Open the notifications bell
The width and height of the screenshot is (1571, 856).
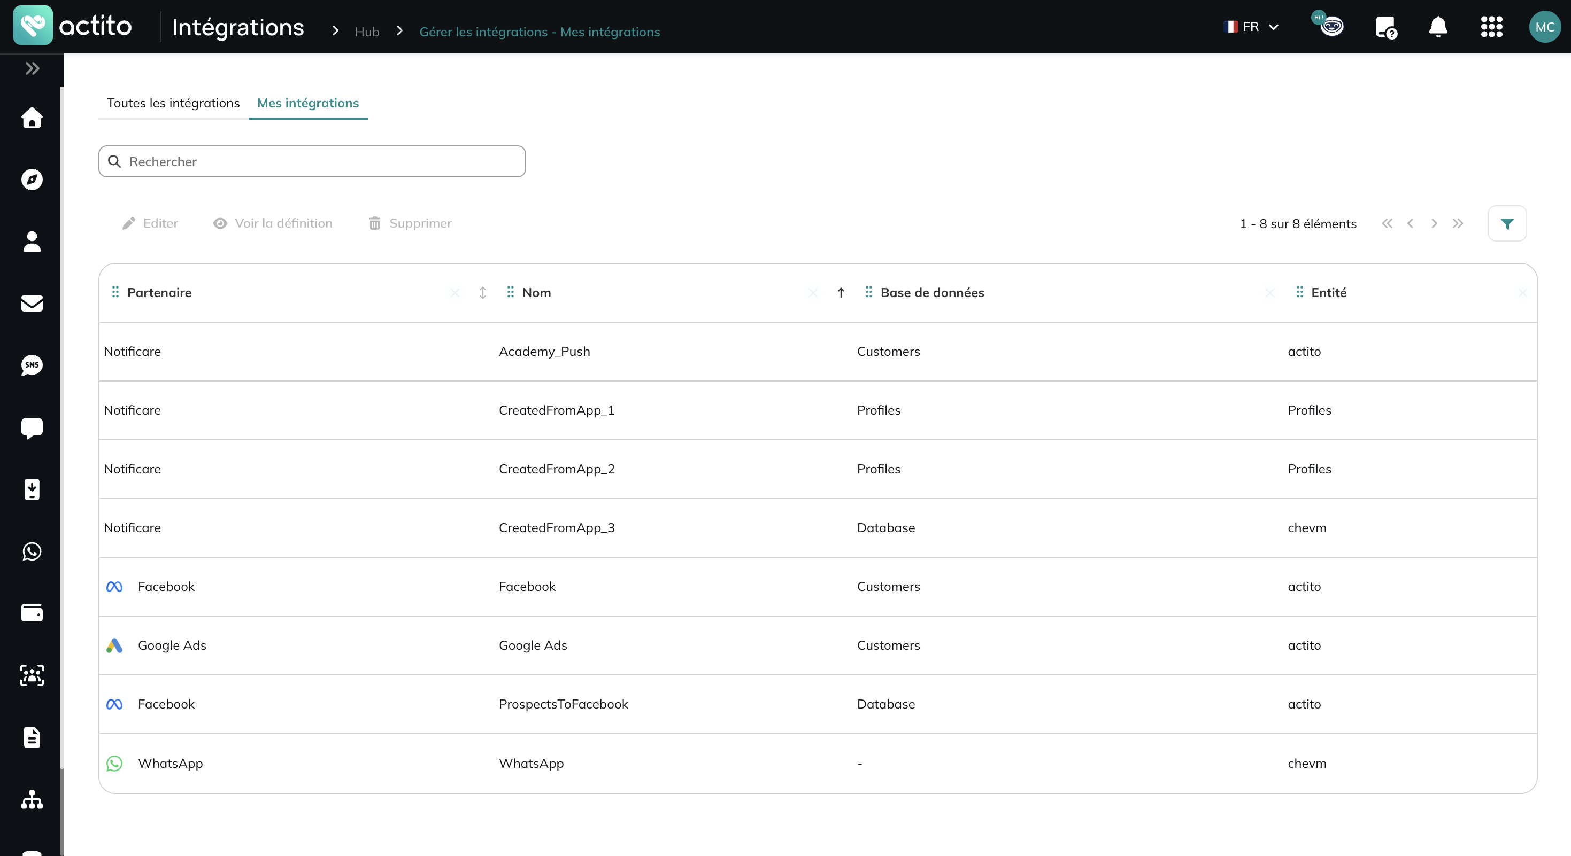[1438, 27]
